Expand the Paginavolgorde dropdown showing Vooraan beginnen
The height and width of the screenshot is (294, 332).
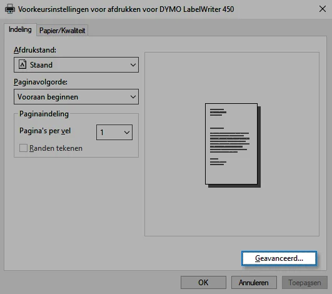click(76, 96)
